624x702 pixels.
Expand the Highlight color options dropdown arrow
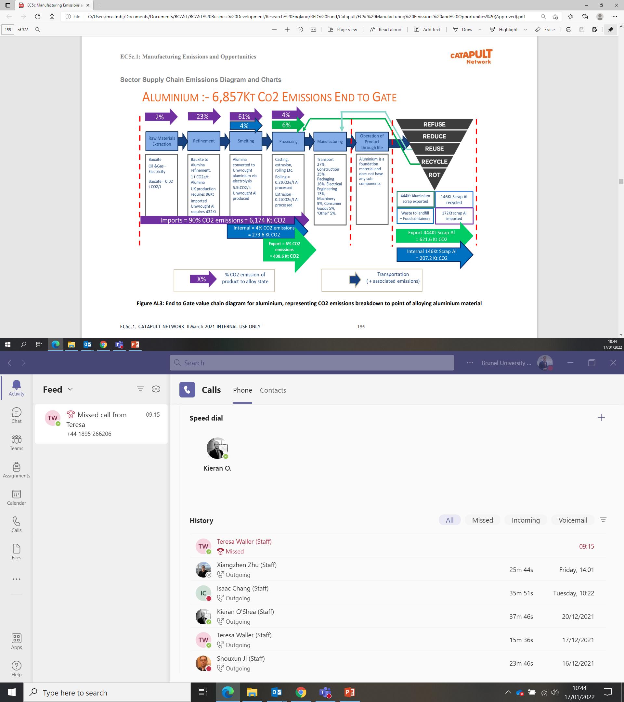click(x=525, y=30)
